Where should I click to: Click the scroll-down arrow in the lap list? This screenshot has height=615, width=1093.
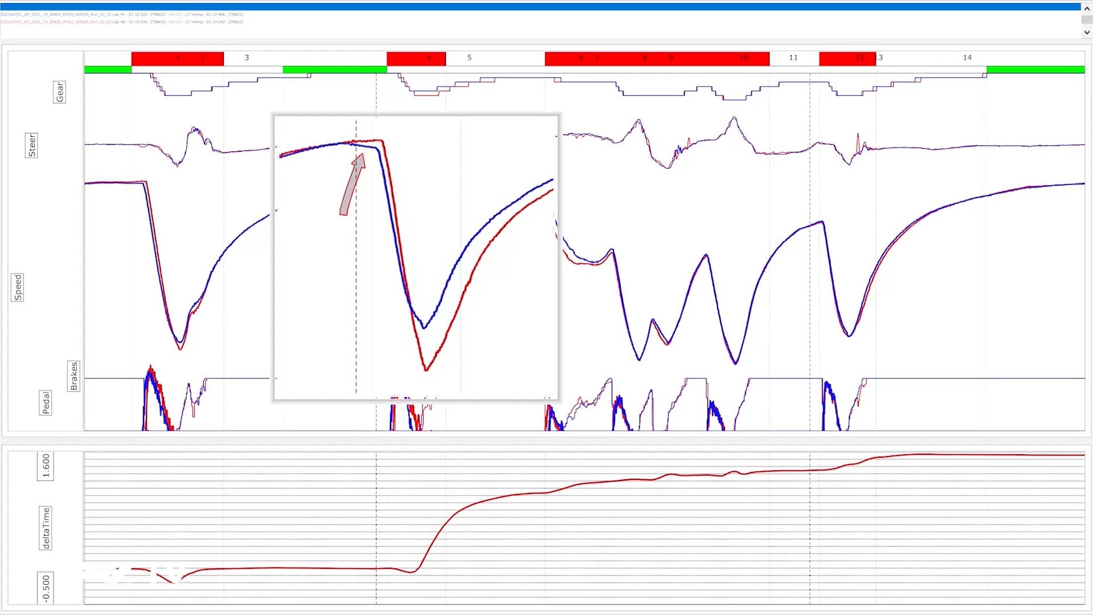coord(1087,32)
